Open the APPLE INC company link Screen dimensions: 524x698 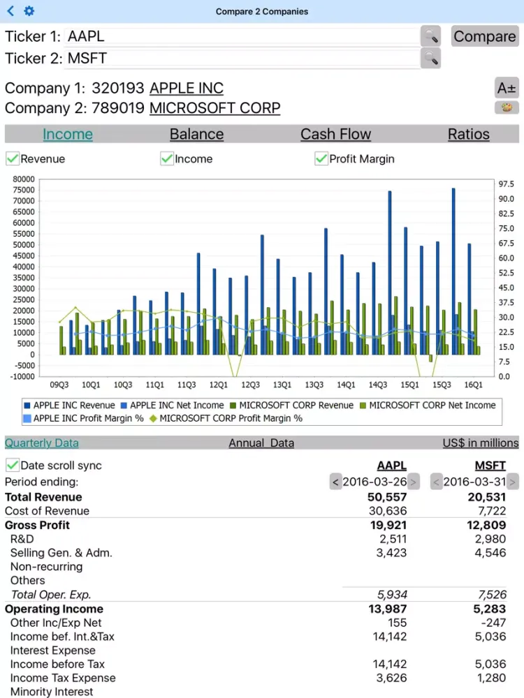pos(187,88)
